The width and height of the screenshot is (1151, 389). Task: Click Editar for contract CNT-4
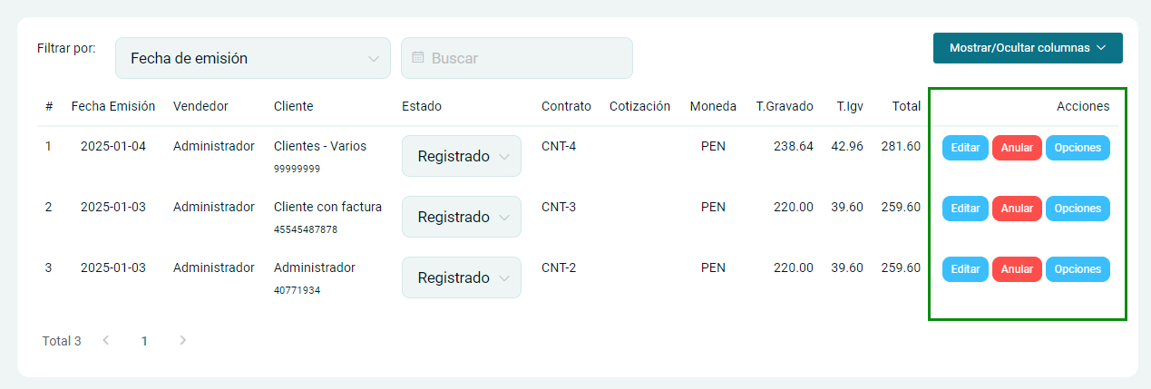tap(965, 148)
